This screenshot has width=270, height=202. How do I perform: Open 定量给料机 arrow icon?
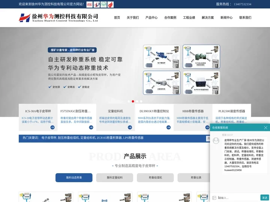point(130,127)
